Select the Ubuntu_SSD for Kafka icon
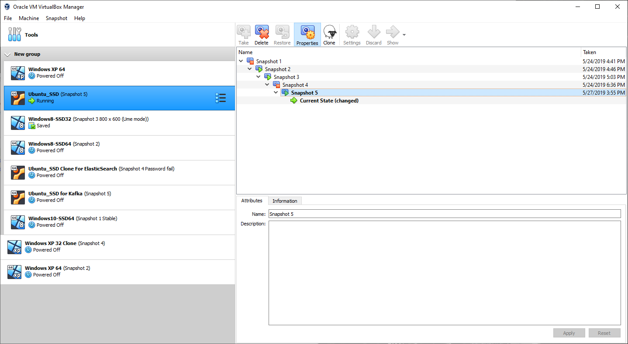The width and height of the screenshot is (628, 344). (x=18, y=197)
